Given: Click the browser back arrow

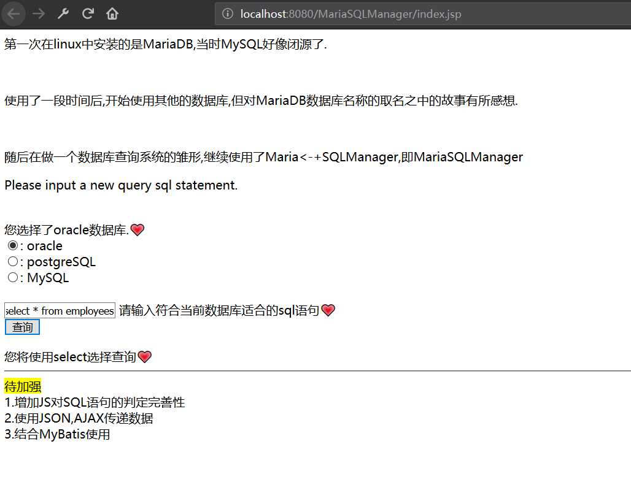Looking at the screenshot, I should 14,14.
